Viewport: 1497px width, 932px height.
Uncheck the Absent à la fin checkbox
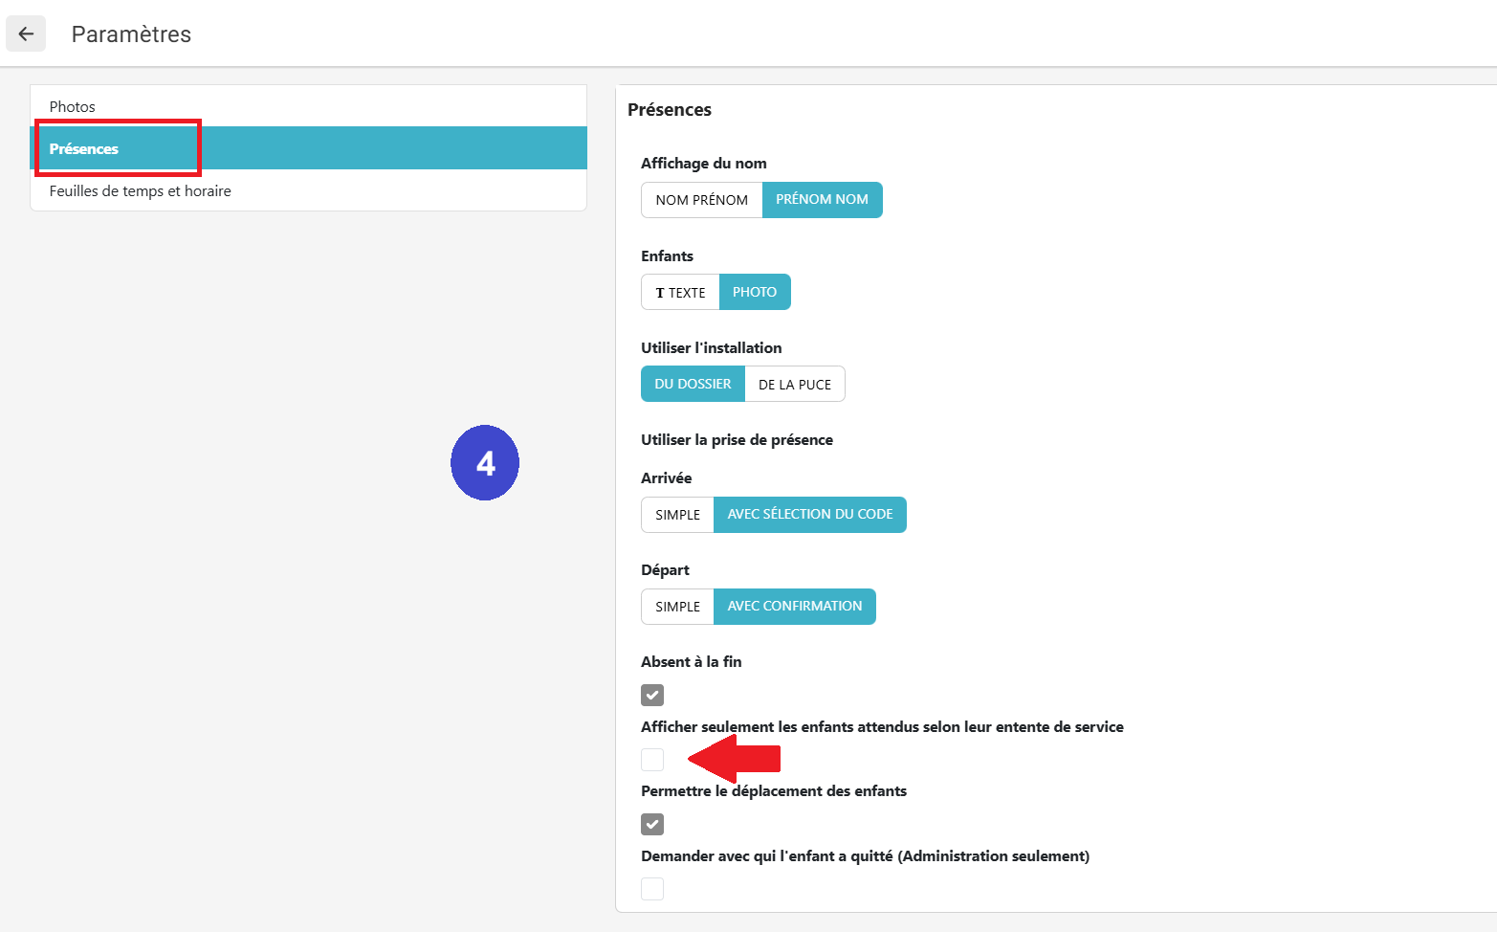tap(652, 695)
